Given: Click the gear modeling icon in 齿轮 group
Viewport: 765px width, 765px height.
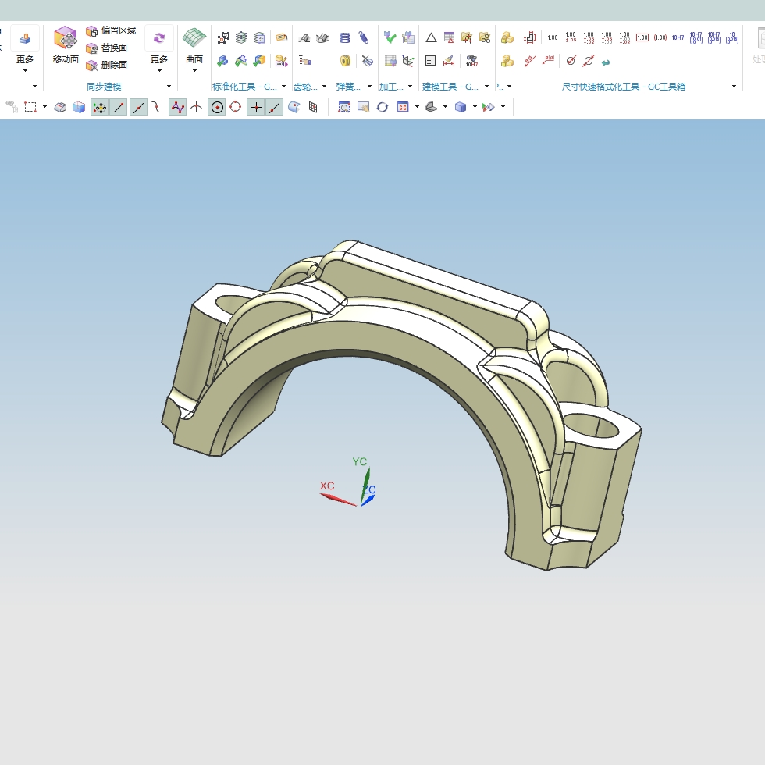Looking at the screenshot, I should pos(304,38).
